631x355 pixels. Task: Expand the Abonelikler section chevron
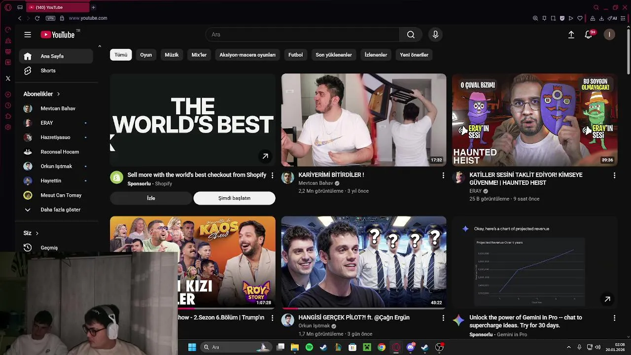58,94
